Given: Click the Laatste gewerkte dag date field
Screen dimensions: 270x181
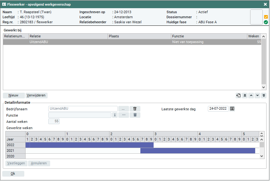Looking at the screenshot, I should click(x=218, y=109).
